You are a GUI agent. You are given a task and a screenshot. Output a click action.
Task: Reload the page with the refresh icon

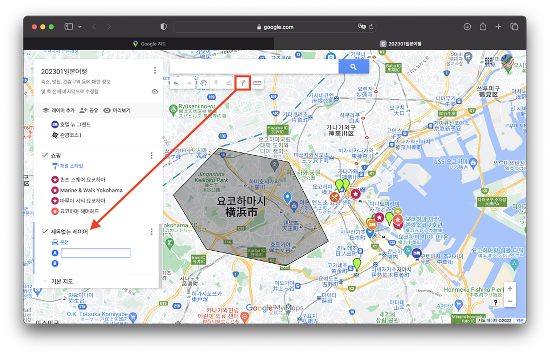pos(371,27)
